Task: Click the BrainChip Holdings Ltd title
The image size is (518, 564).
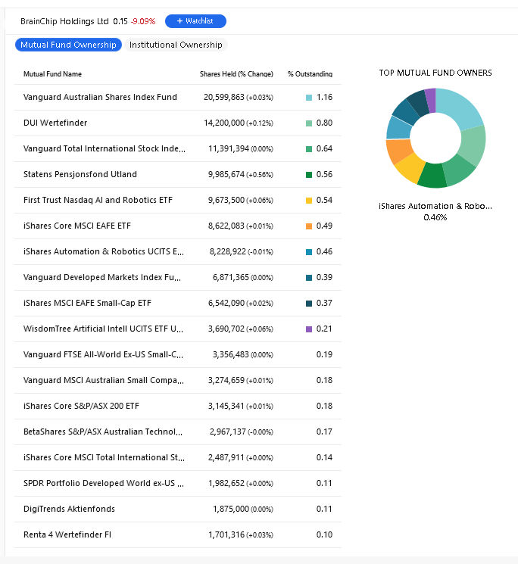Action: tap(65, 21)
